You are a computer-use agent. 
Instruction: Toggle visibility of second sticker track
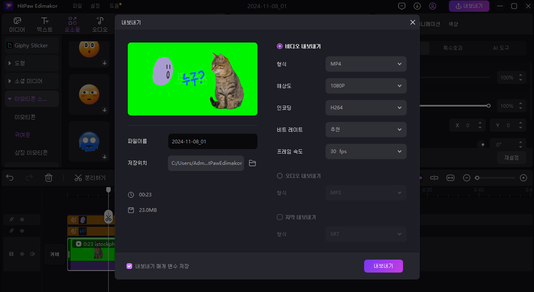22,231
